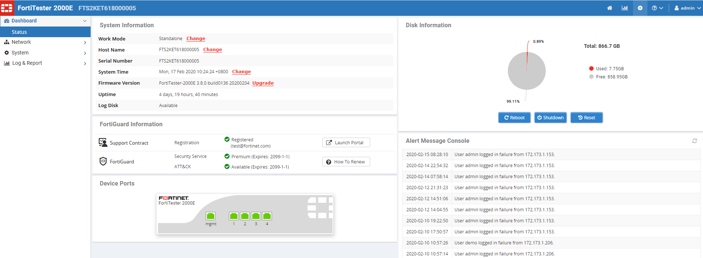Click the System gear icon in sidebar
Screen dimensions: 703x258
click(7, 53)
